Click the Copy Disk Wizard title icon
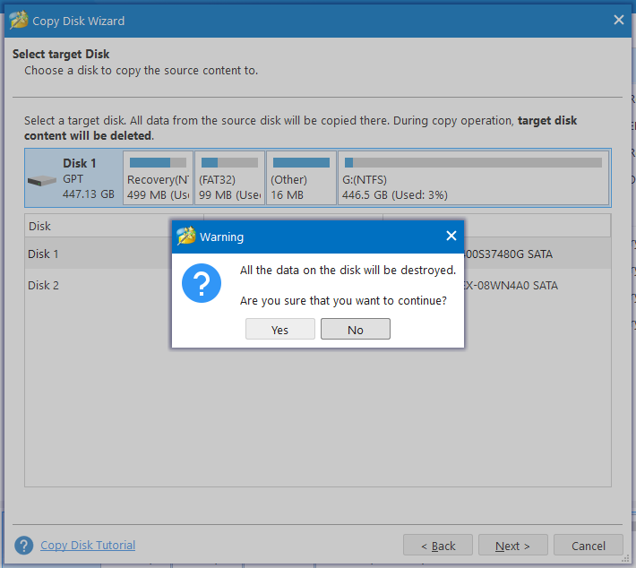Image resolution: width=636 pixels, height=568 pixels. coord(19,20)
